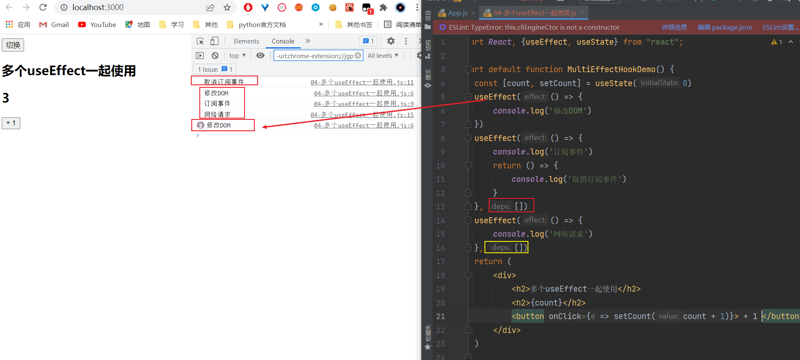Activate DevTools inspect element picker
The image size is (800, 360).
tap(200, 41)
